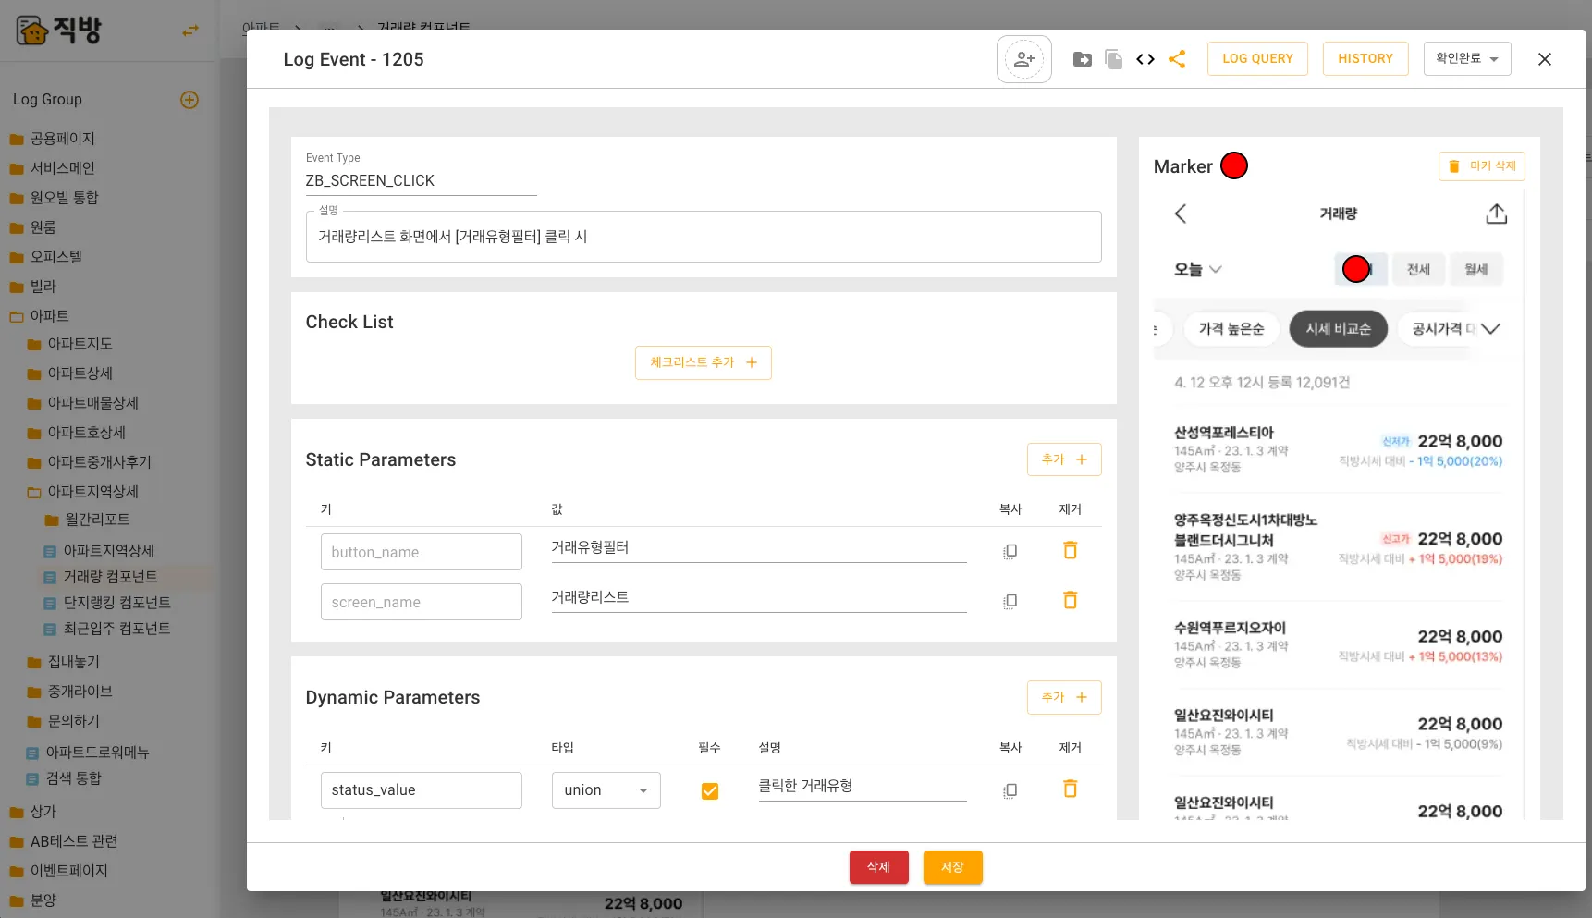Click the LOG QUERY button
Viewport: 1592px width, 918px height.
point(1257,59)
